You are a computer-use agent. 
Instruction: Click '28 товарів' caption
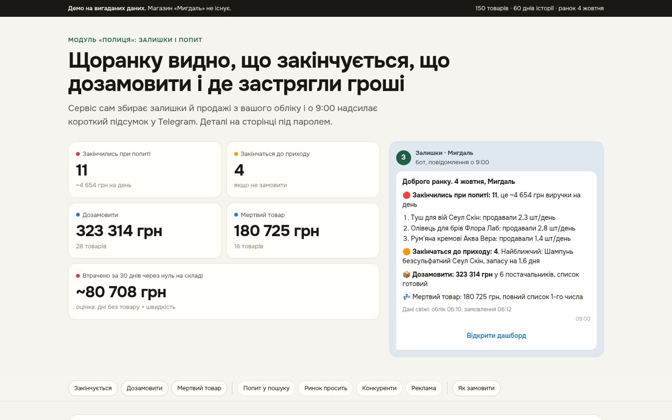tap(91, 246)
